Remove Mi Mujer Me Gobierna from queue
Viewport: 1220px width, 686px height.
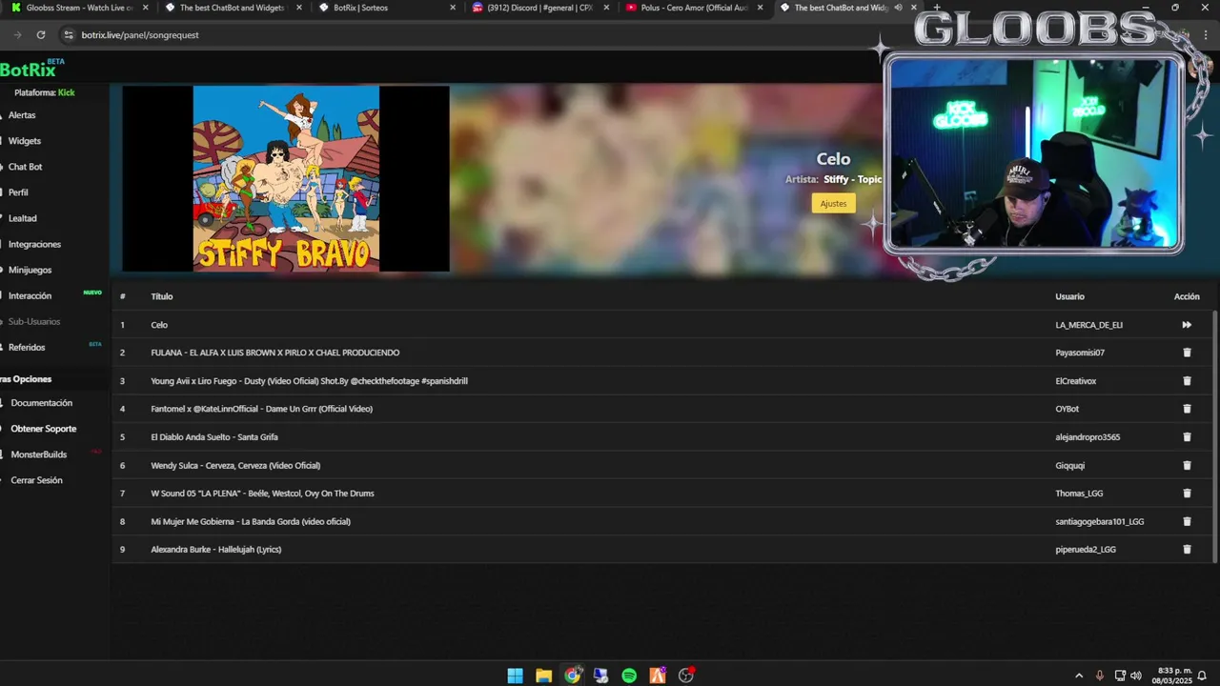pyautogui.click(x=1187, y=522)
